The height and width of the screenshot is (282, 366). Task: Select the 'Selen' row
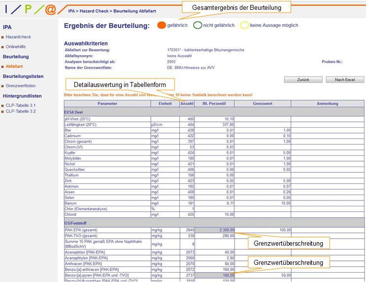click(x=214, y=197)
